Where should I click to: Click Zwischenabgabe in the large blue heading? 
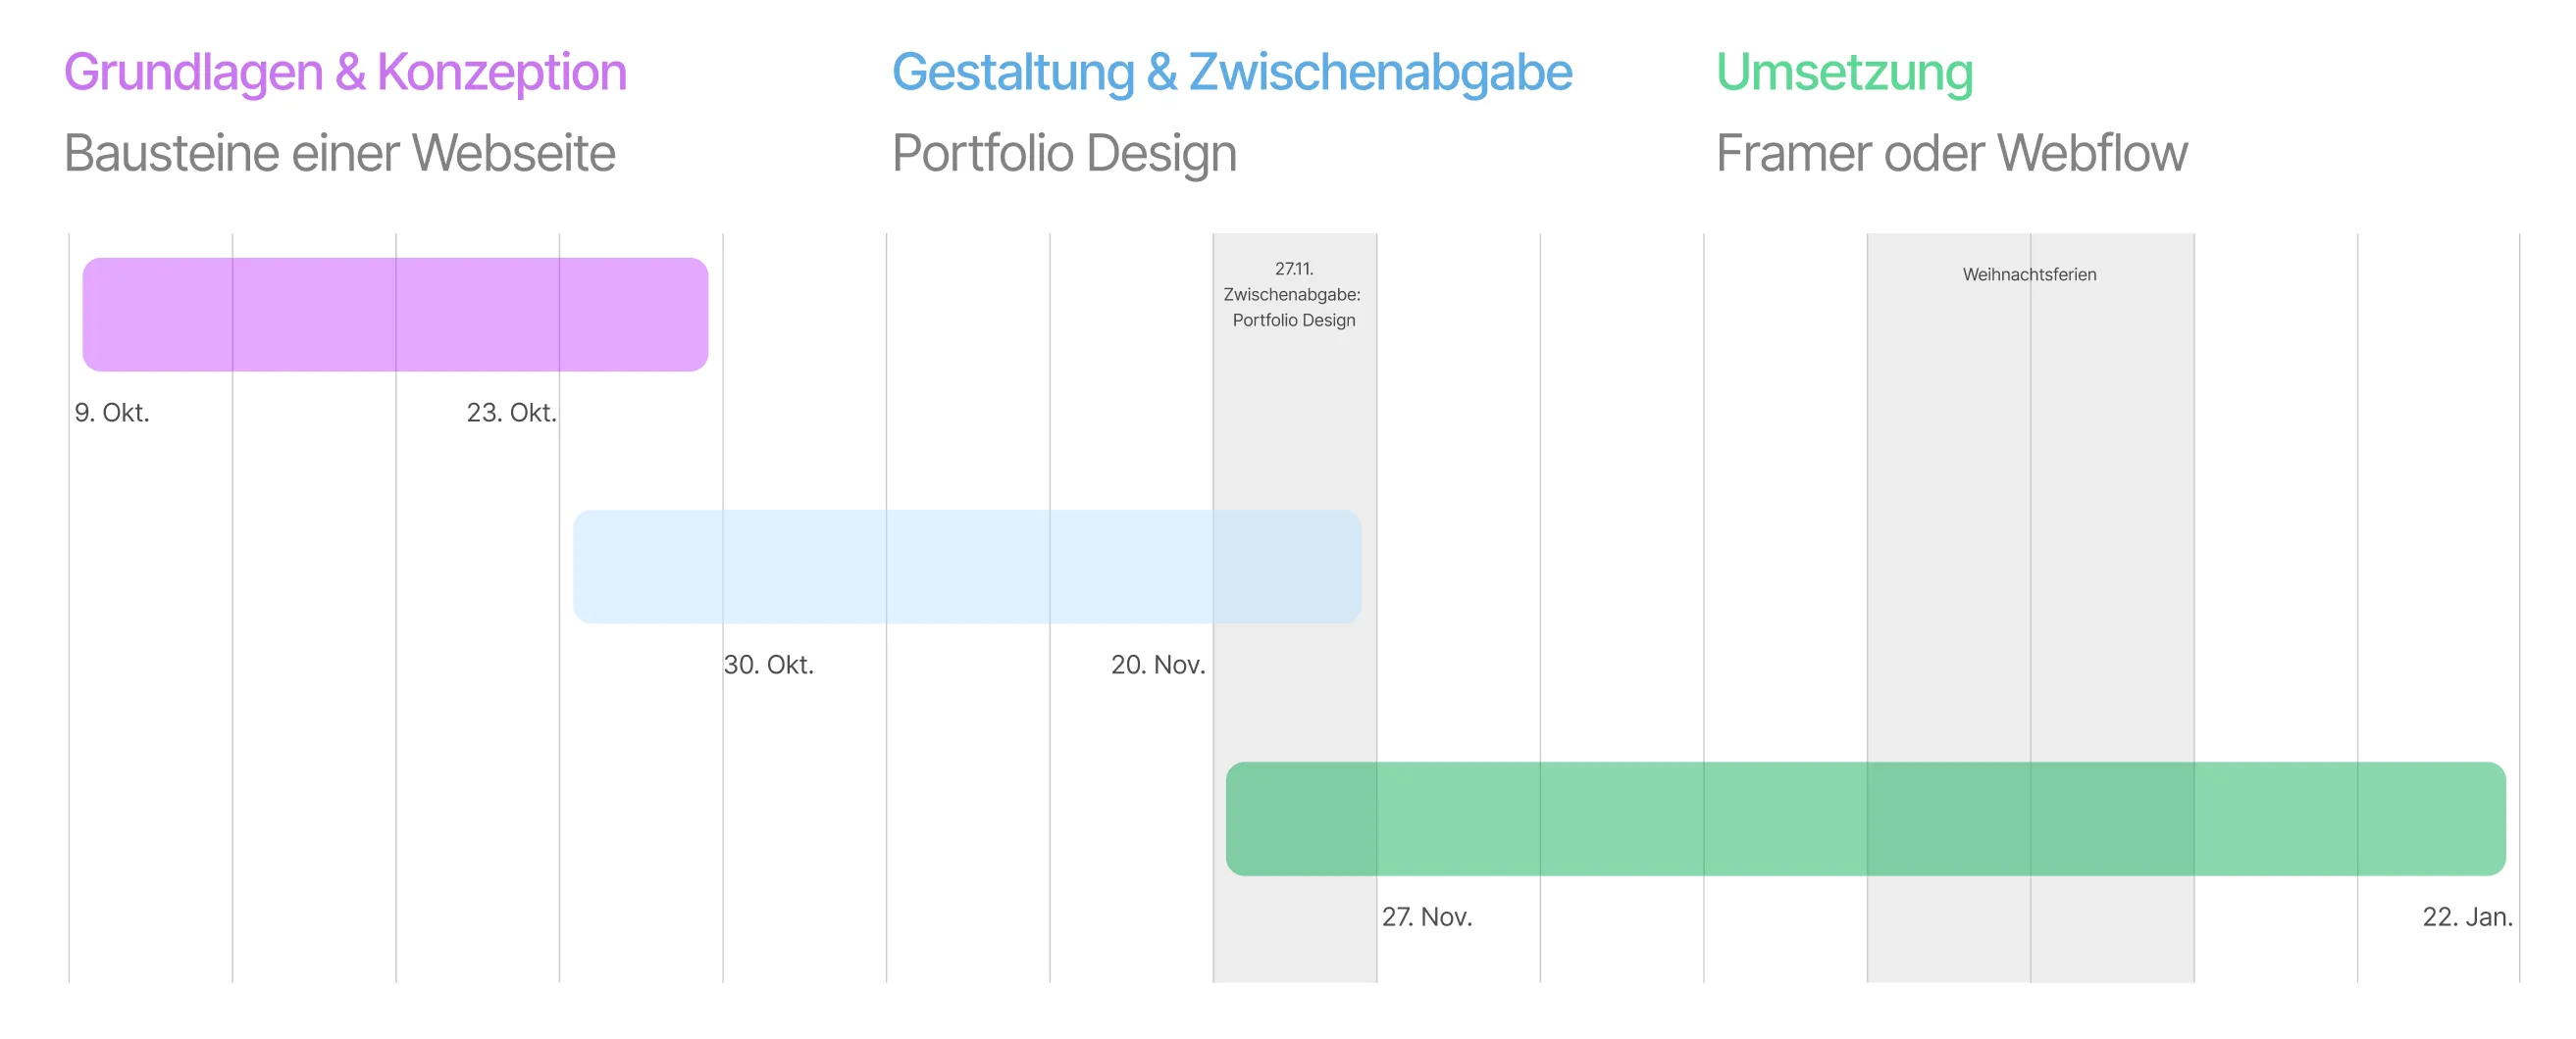click(1379, 73)
